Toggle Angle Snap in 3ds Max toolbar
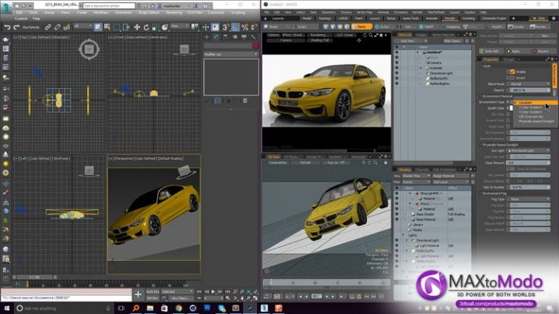This screenshot has width=559, height=314. pos(235,27)
